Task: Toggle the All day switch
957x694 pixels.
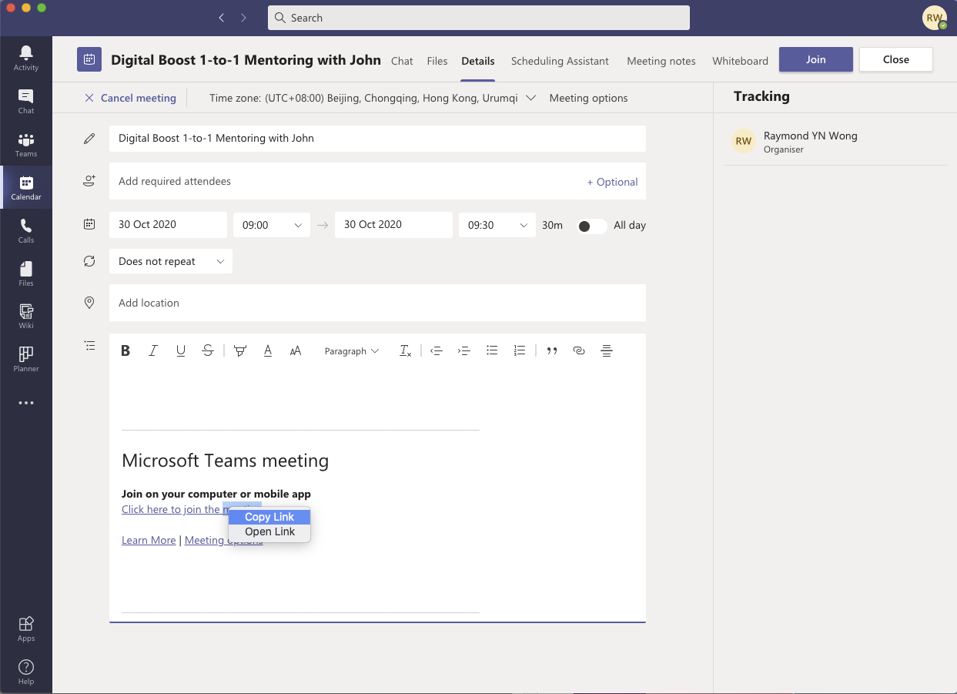Action: 591,226
